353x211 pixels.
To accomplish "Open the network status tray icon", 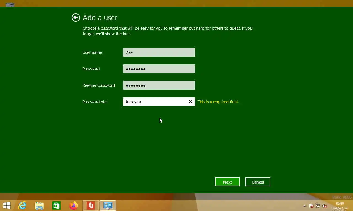I will 318,206.
